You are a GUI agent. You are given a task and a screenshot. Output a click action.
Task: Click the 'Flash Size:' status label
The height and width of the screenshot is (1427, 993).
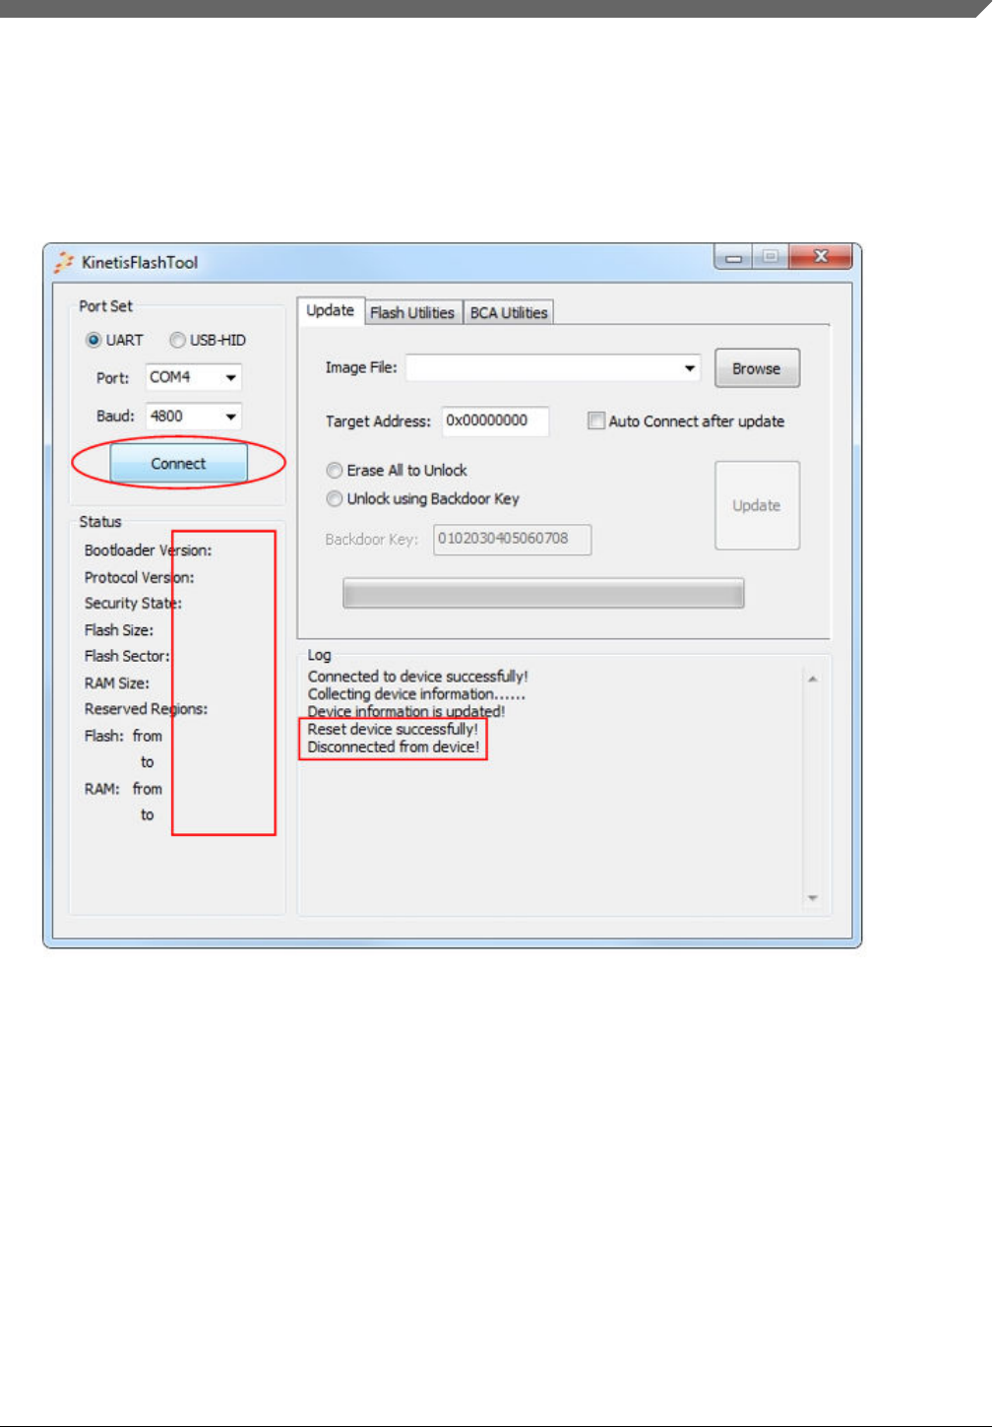point(119,630)
